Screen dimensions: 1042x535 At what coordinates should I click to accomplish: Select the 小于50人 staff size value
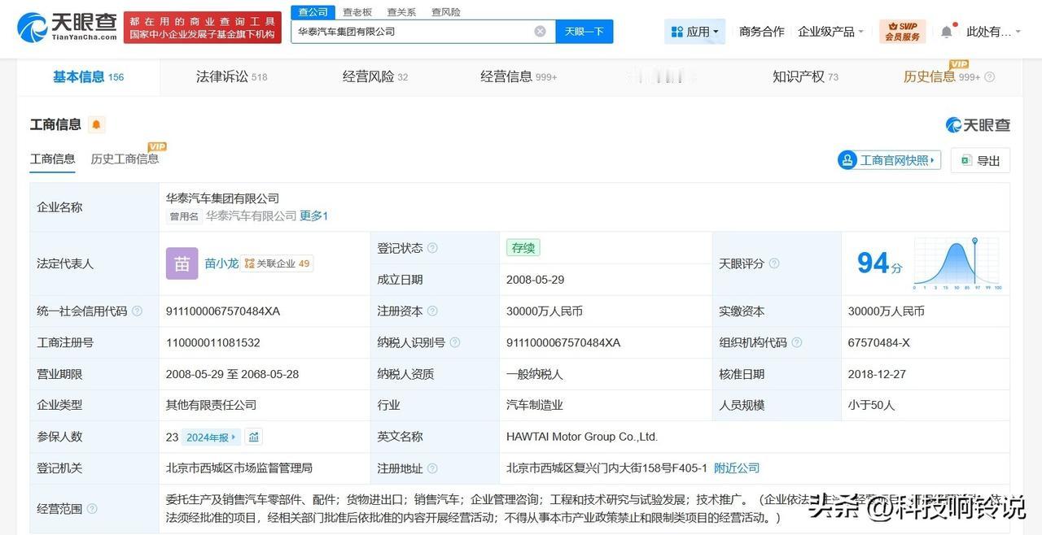tap(871, 406)
